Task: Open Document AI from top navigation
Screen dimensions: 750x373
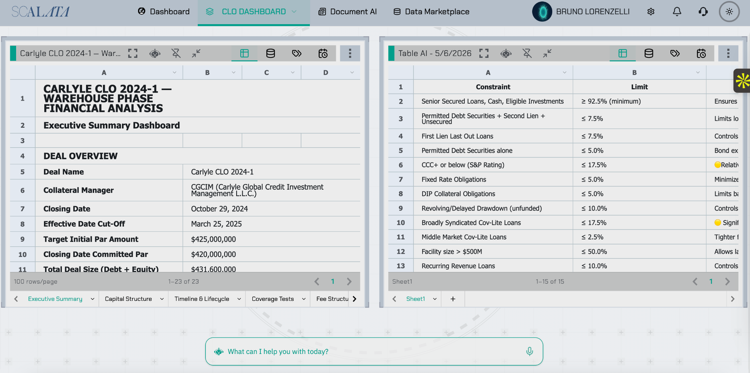Action: click(x=347, y=12)
